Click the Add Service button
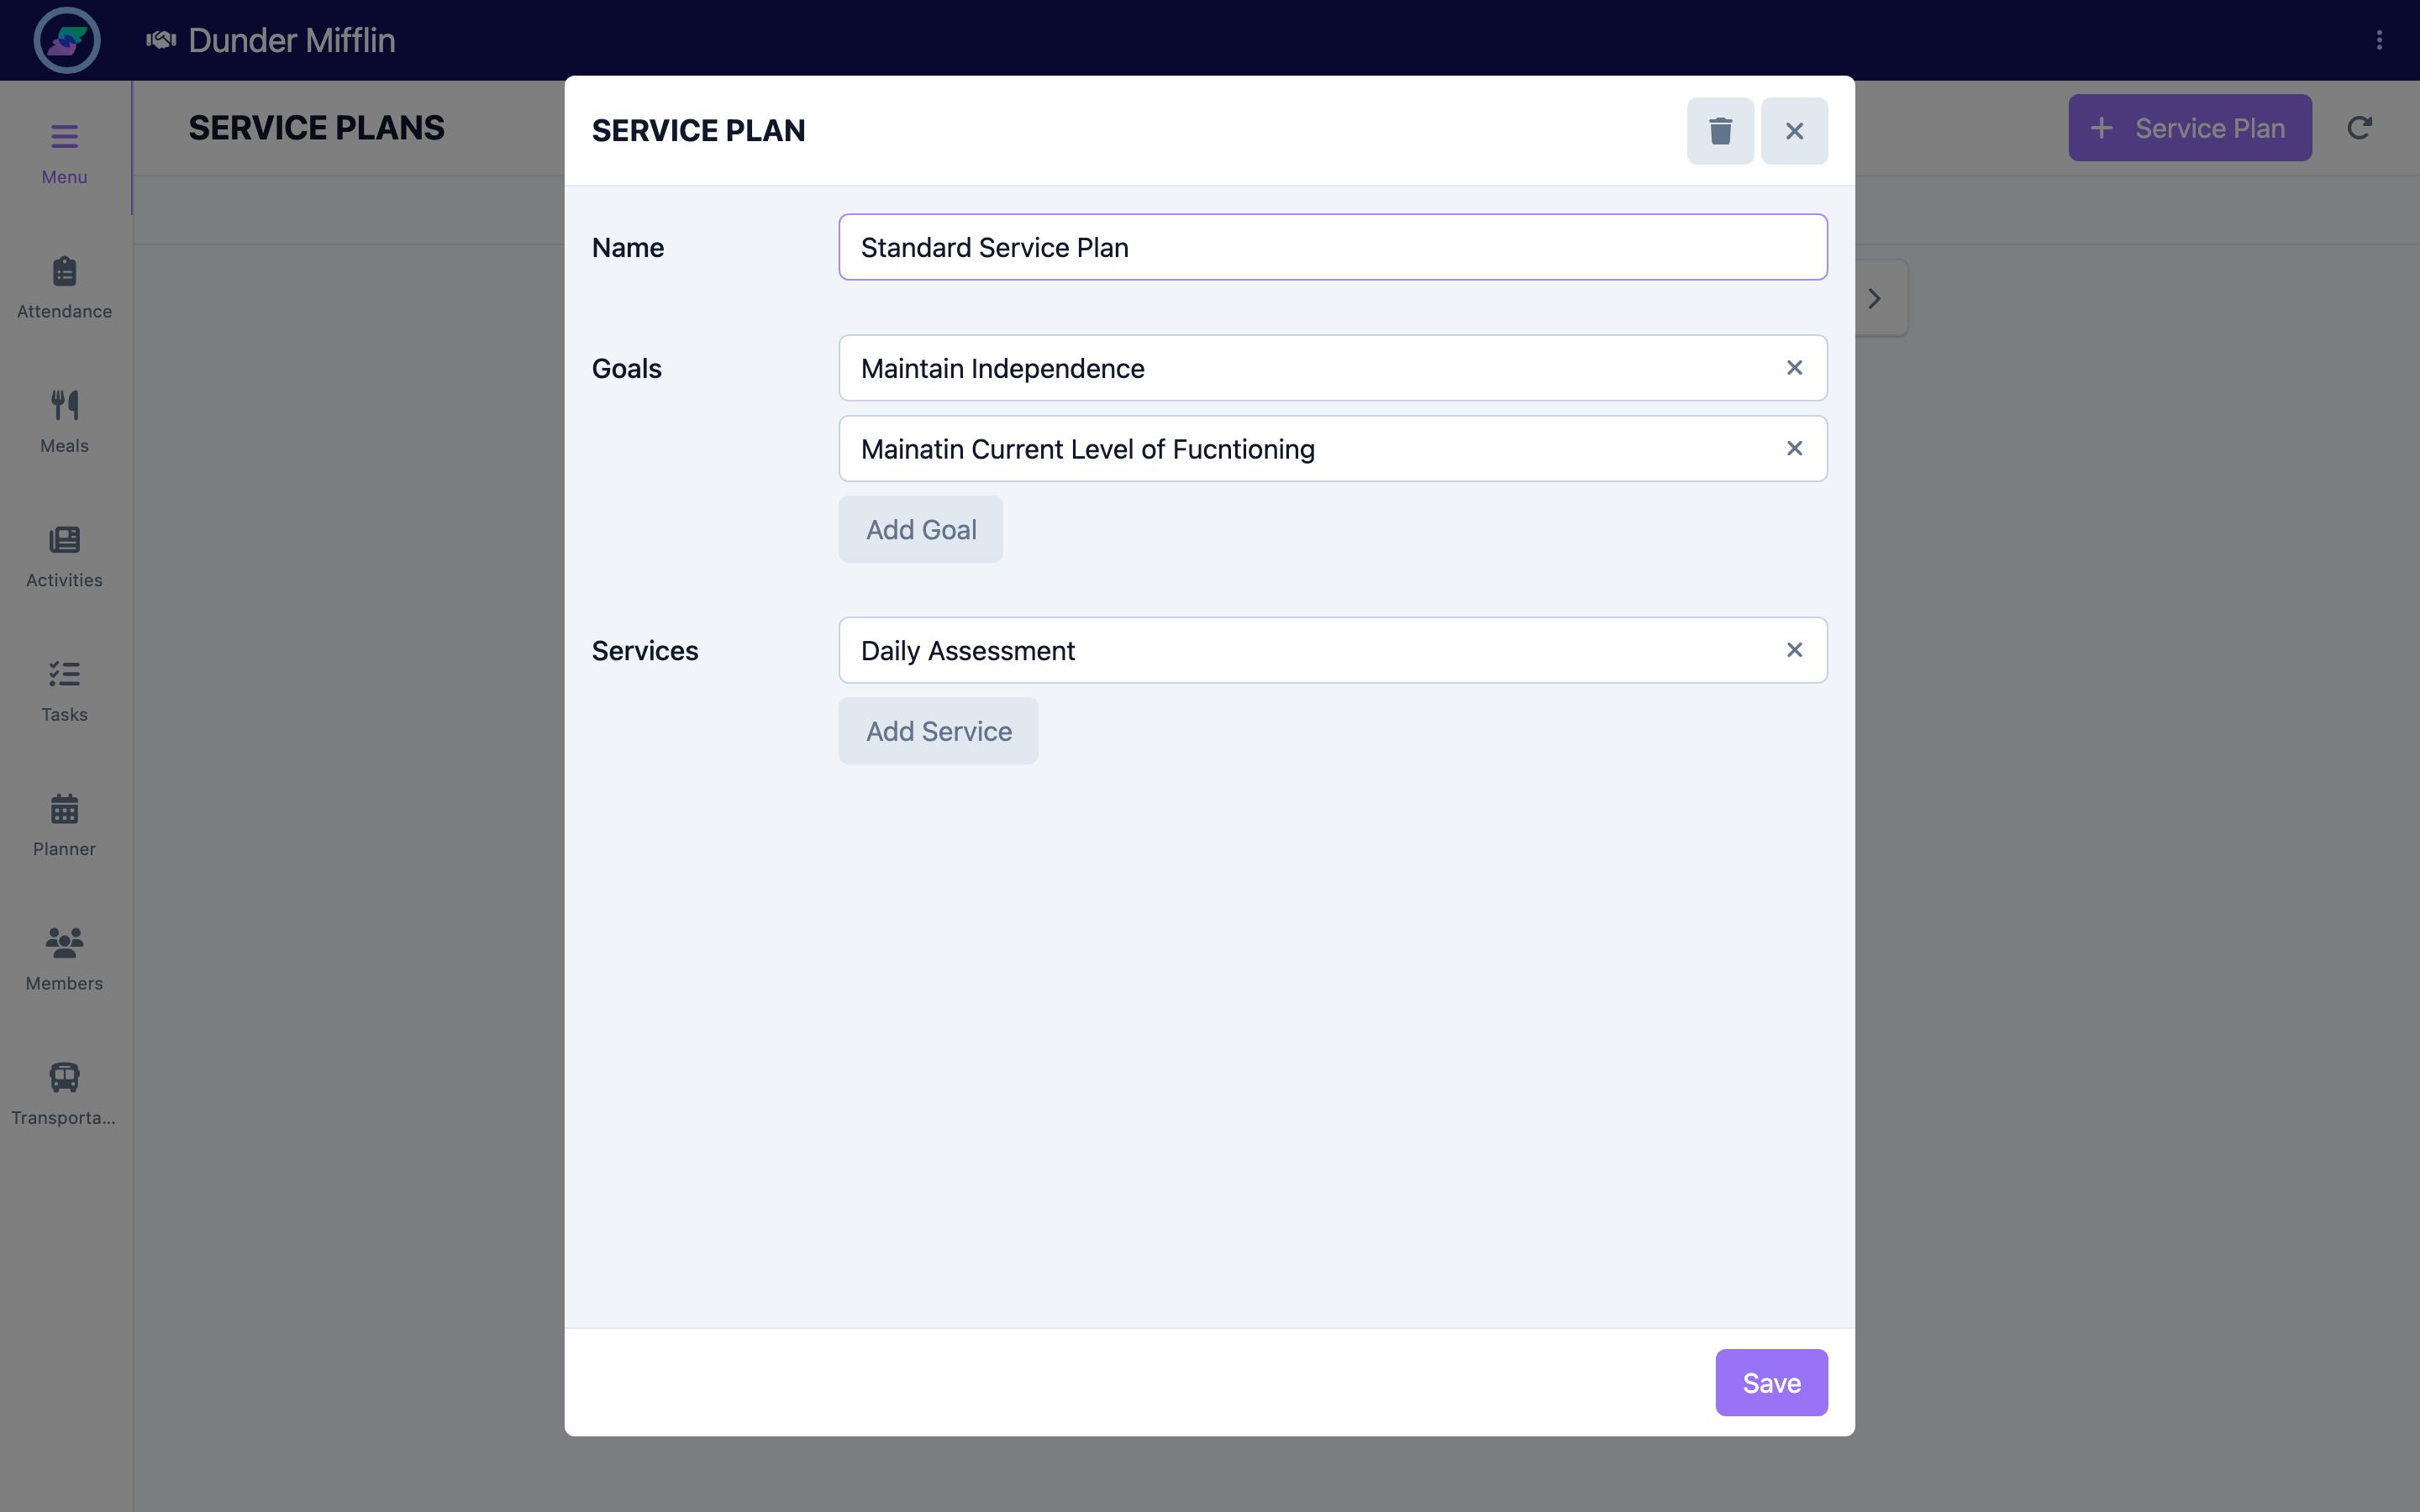This screenshot has width=2420, height=1512. pyautogui.click(x=938, y=731)
